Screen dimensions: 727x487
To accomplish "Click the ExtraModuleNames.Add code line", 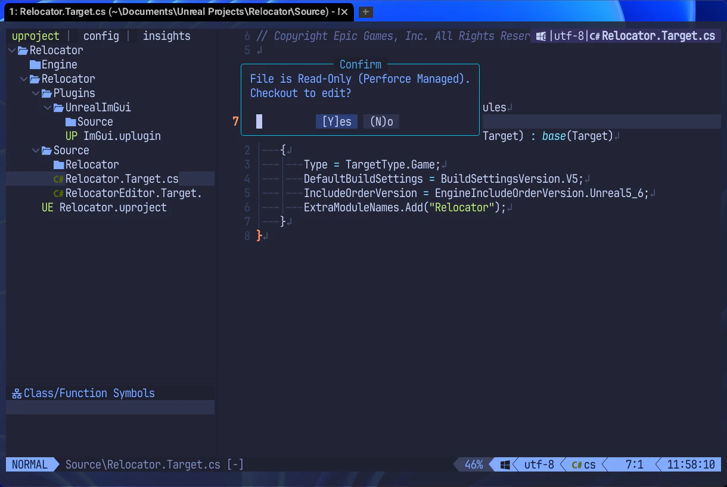I will click(x=405, y=208).
